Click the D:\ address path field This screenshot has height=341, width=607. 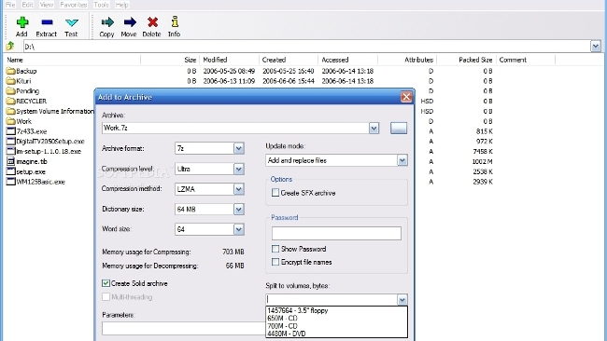tap(306, 47)
